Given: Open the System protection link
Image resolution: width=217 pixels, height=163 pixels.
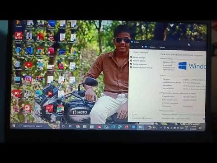Looking at the screenshot, I should tap(140, 64).
